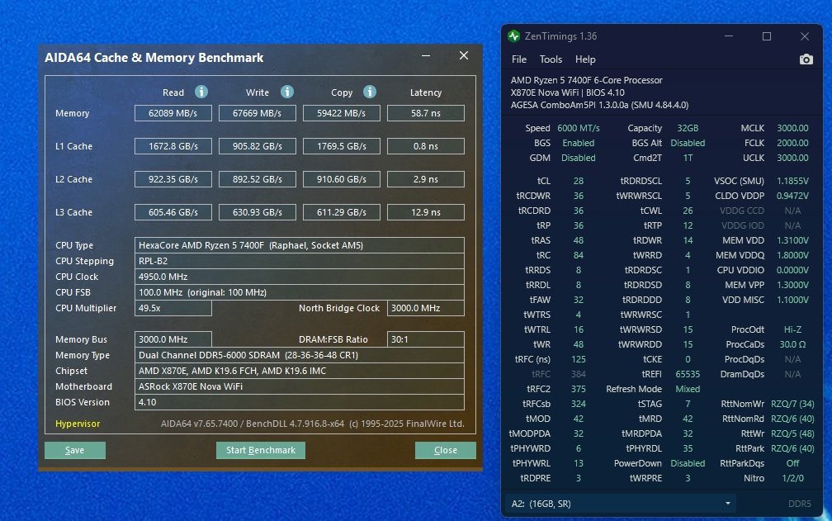Click the ZenTimings app logo icon
The height and width of the screenshot is (521, 832).
click(x=513, y=36)
